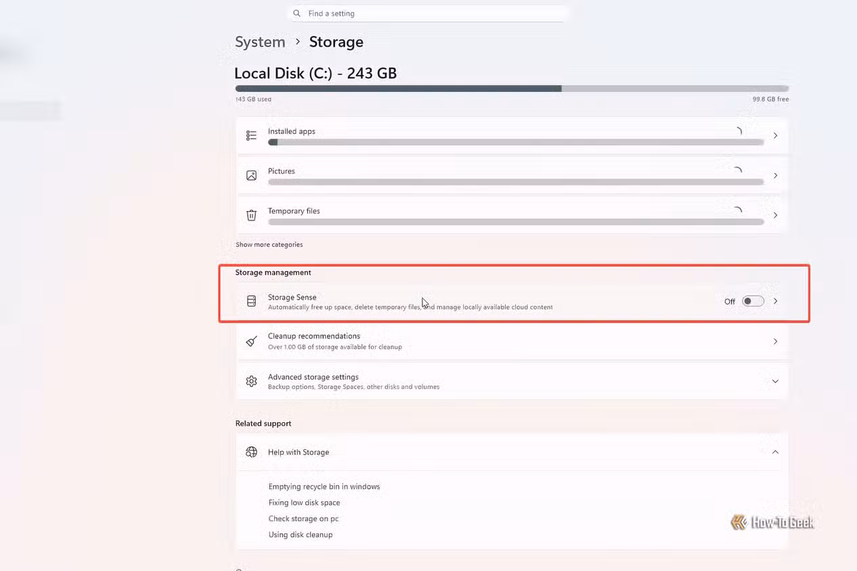Focus the Find a setting search box
The height and width of the screenshot is (571, 857).
428,14
